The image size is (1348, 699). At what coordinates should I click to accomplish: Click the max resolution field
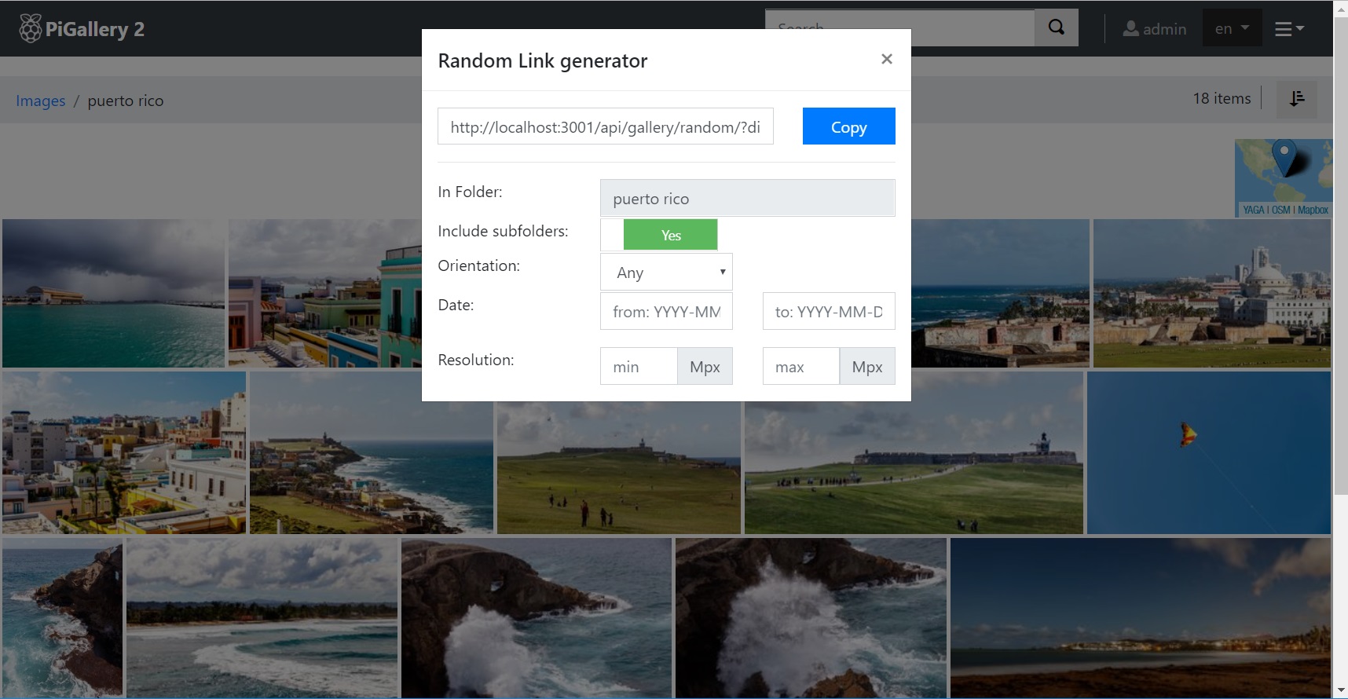point(800,367)
